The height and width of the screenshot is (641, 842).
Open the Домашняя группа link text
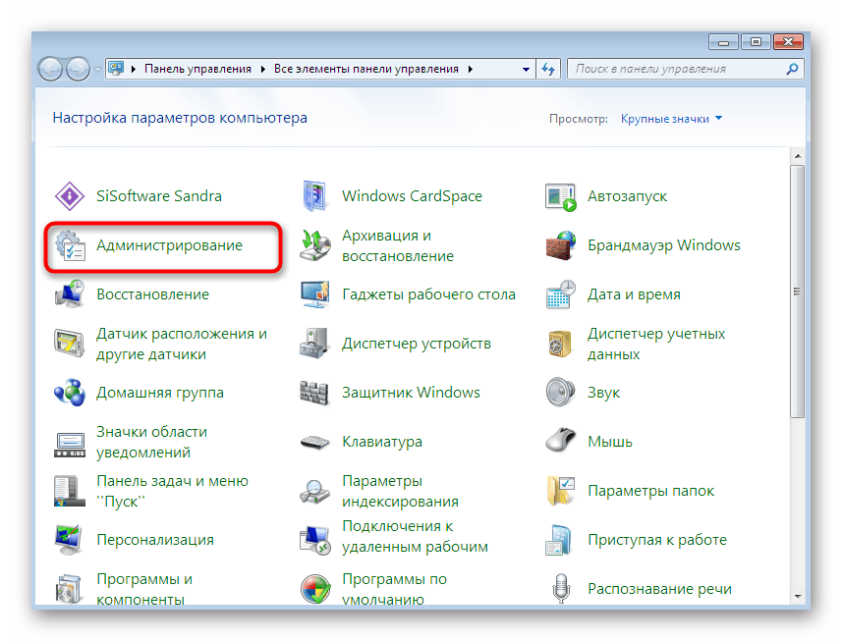pos(160,393)
